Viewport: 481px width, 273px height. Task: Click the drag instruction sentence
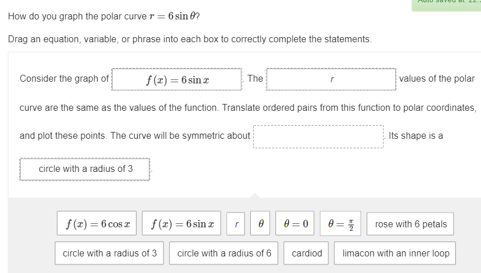tap(190, 39)
